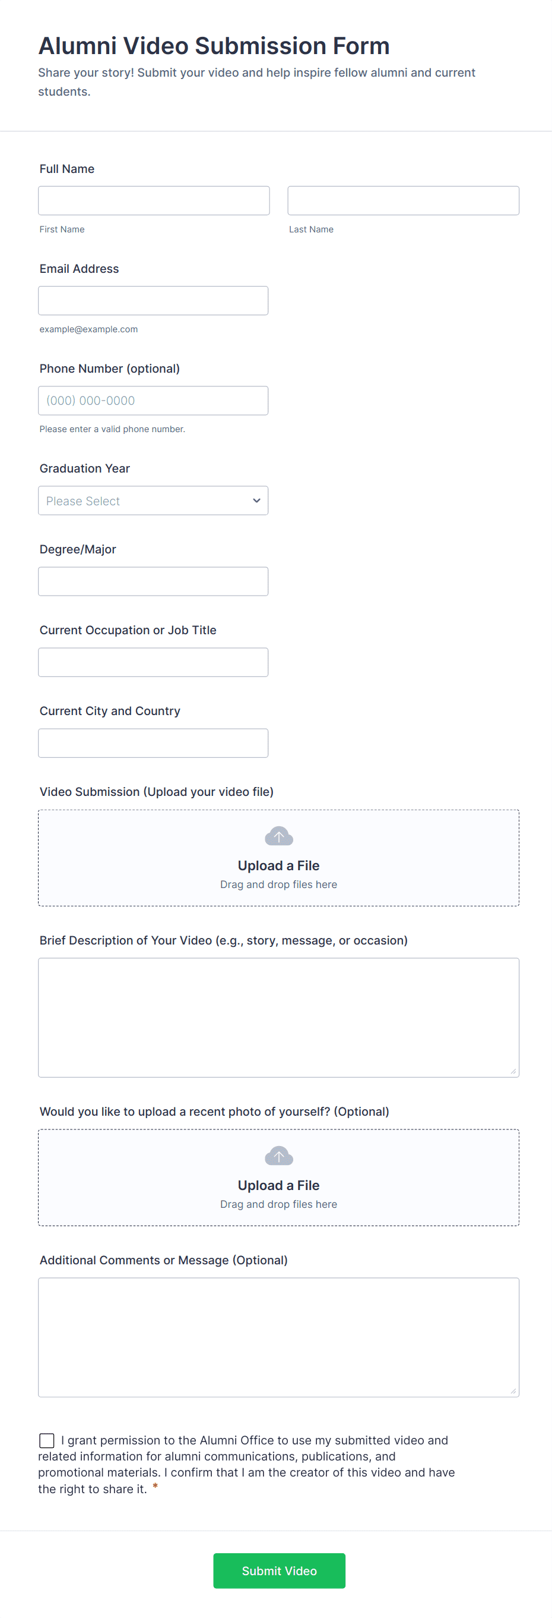Click the First Name input field
This screenshot has width=552, height=1618.
pyautogui.click(x=154, y=200)
